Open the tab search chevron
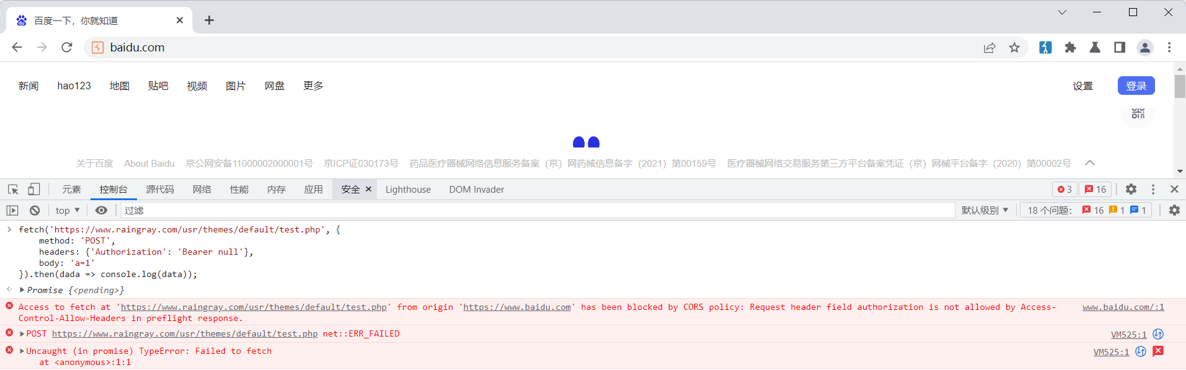The image size is (1186, 370). (x=1062, y=12)
